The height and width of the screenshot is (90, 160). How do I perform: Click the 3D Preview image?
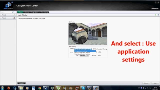coord(88,34)
